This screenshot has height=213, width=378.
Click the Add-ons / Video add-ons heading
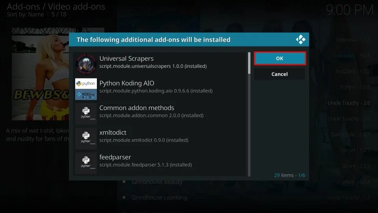click(x=56, y=7)
